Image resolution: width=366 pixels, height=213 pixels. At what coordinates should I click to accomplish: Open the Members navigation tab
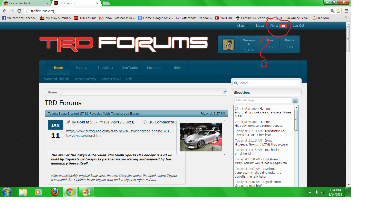[x=154, y=68]
